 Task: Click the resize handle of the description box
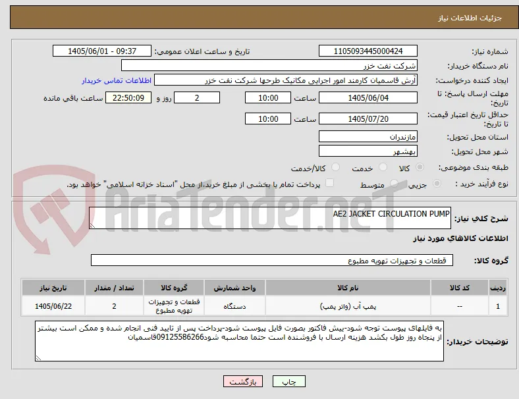92,226
